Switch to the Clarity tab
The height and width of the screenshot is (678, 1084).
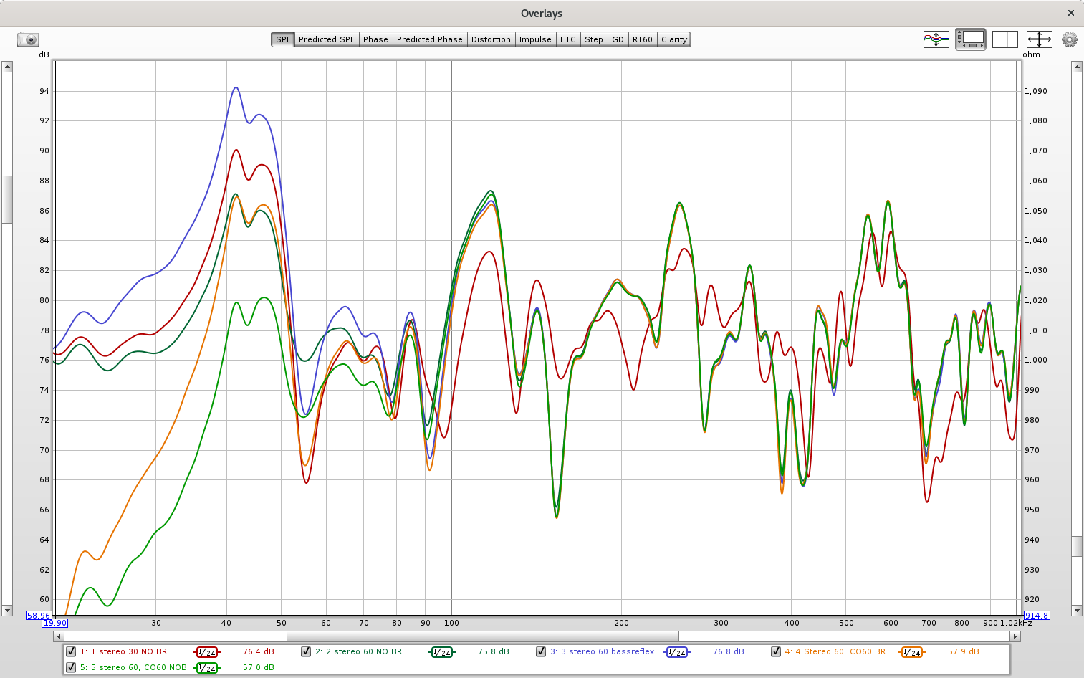(674, 39)
